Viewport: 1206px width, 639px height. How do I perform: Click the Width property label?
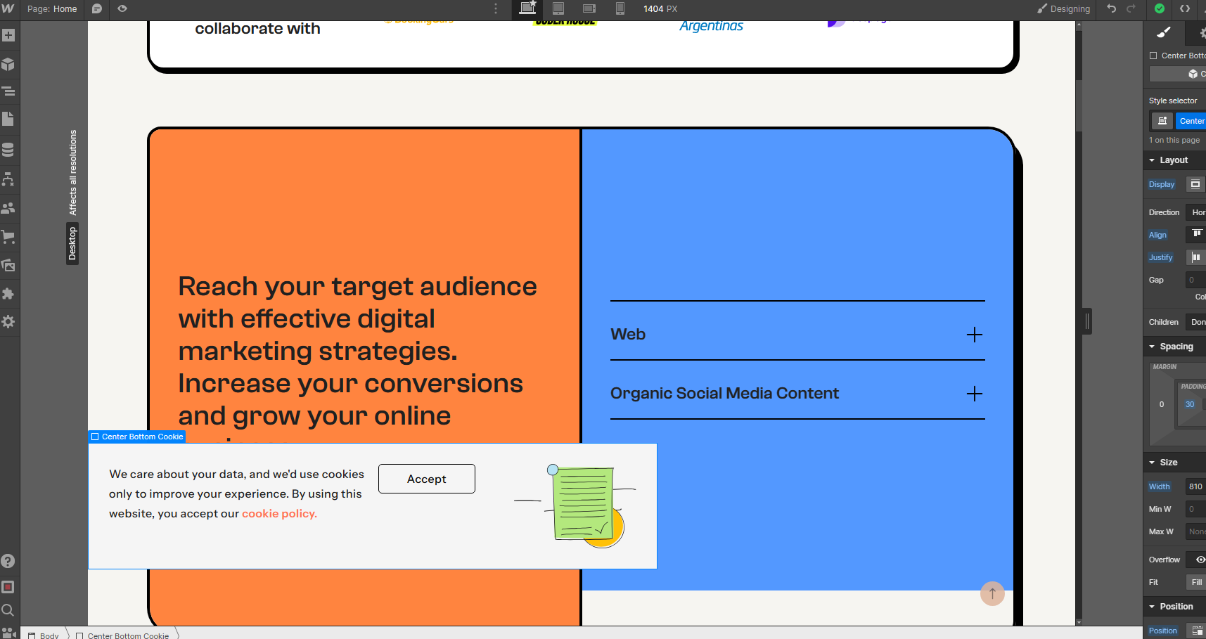(1159, 486)
